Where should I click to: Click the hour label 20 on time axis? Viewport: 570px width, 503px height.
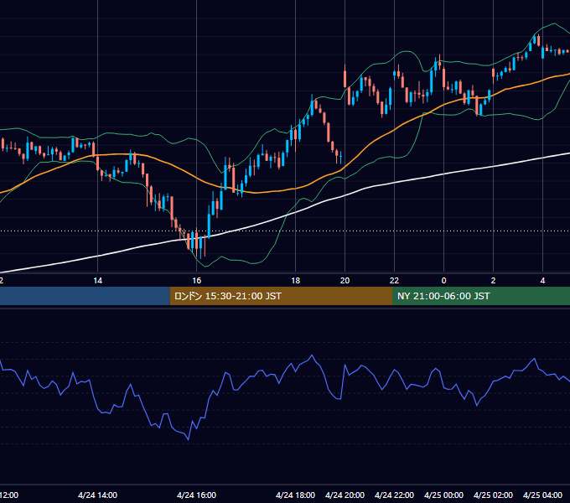click(345, 281)
